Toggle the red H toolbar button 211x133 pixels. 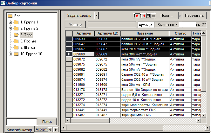click(x=144, y=16)
